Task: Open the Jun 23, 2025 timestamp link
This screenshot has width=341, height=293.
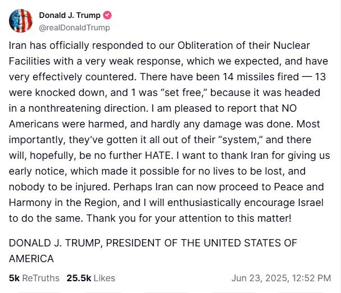Action: pyautogui.click(x=281, y=278)
